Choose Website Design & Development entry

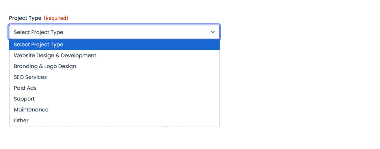tap(114, 55)
